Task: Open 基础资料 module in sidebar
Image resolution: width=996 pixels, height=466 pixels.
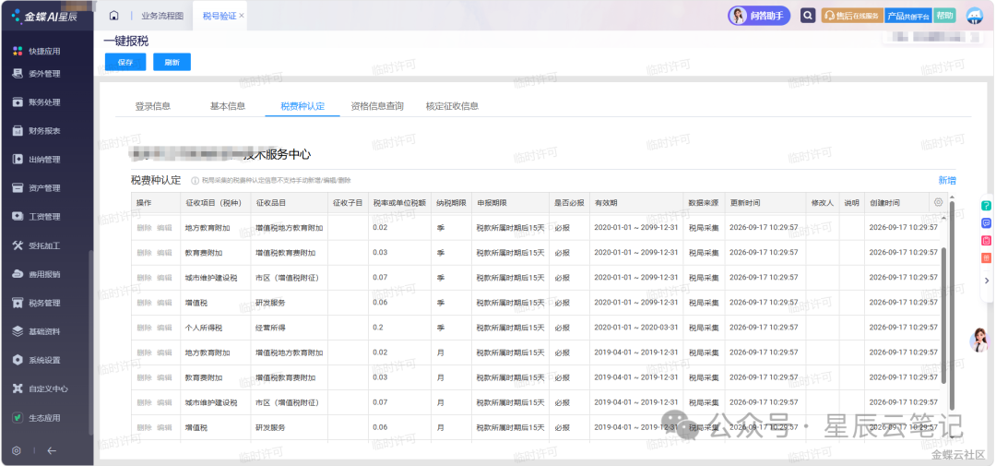Action: tap(37, 332)
